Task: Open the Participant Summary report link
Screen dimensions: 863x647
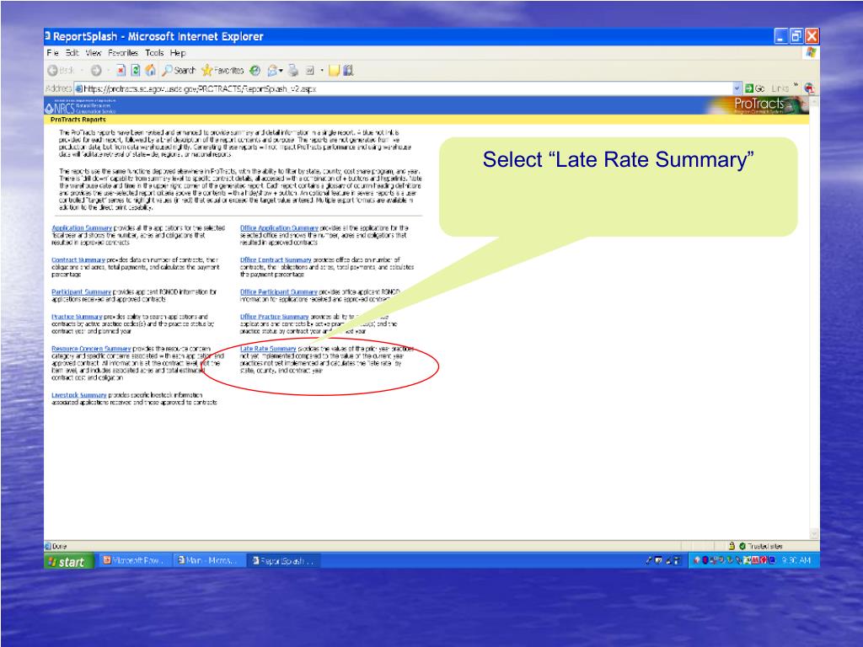Action: pyautogui.click(x=81, y=291)
